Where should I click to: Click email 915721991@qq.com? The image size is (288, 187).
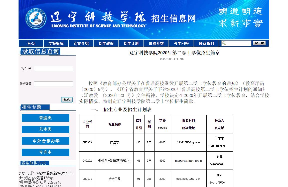(x=188, y=179)
